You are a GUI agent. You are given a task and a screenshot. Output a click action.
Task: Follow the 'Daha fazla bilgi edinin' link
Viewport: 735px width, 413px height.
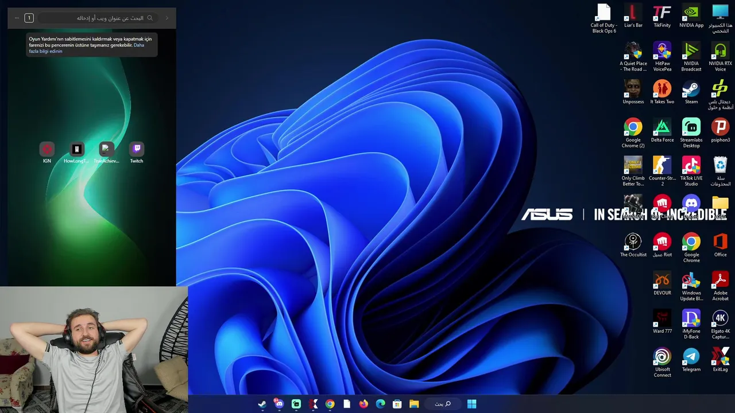point(86,48)
